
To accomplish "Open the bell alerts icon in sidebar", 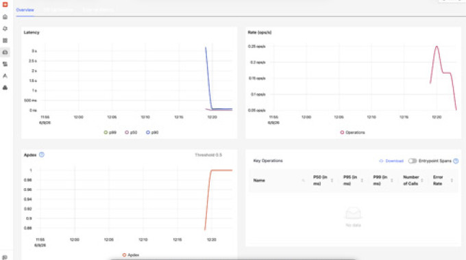I will 5,29.
